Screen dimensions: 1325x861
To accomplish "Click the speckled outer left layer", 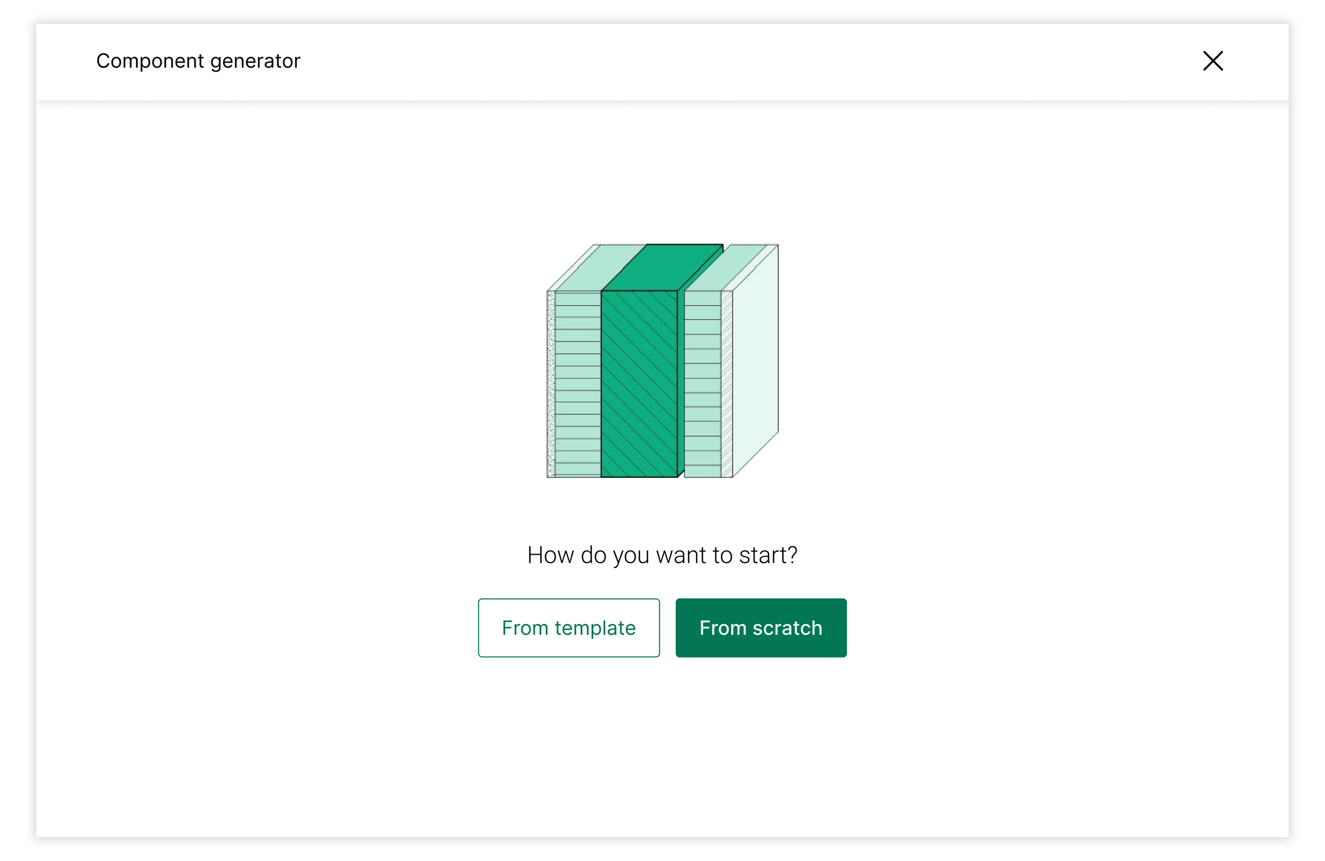I will pyautogui.click(x=551, y=384).
